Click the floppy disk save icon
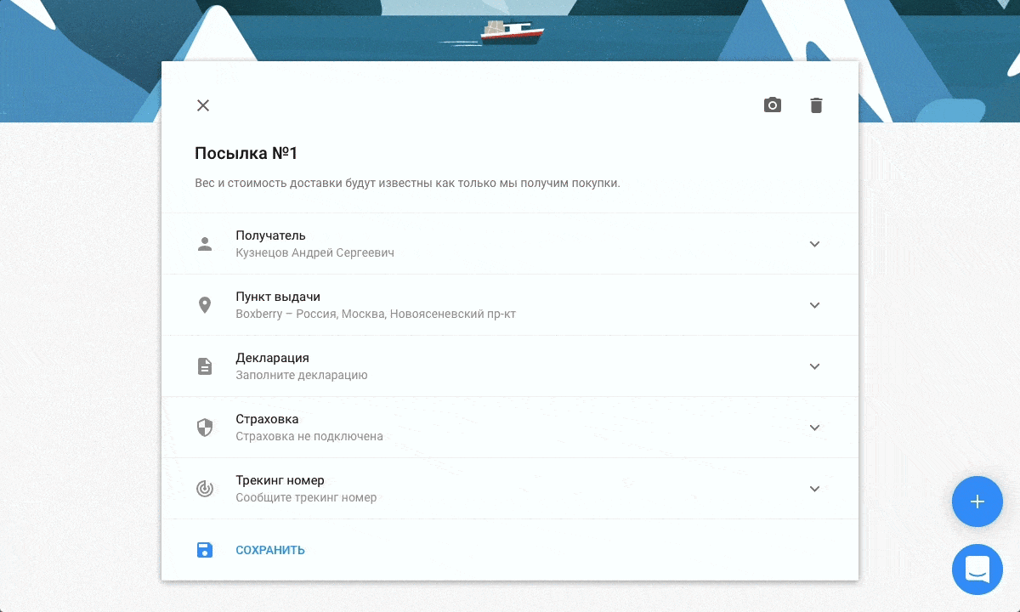 point(205,550)
